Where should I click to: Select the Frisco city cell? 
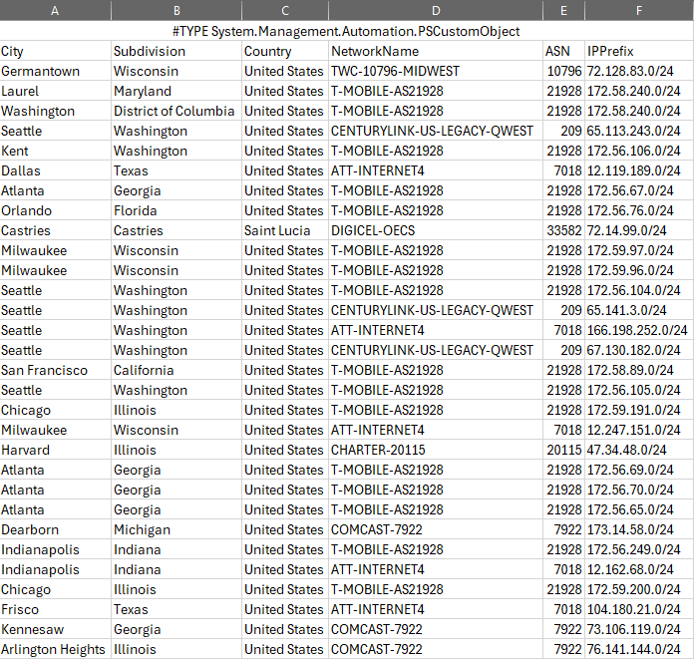tap(55, 608)
